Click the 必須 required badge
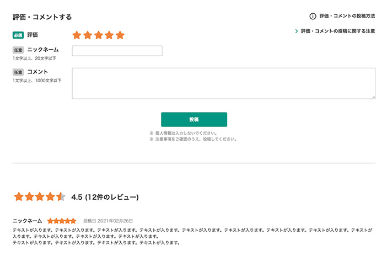The image size is (387, 256). 18,35
